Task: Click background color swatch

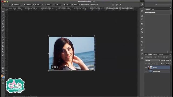Action: (x=4, y=78)
